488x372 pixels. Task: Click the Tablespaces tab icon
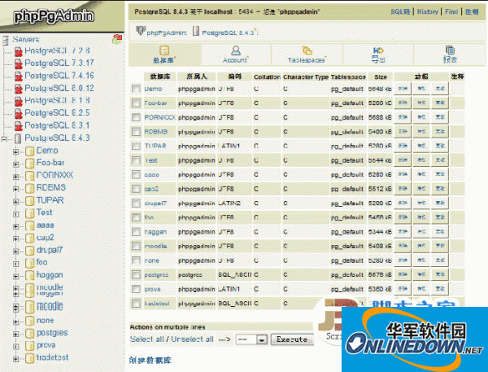pyautogui.click(x=307, y=50)
